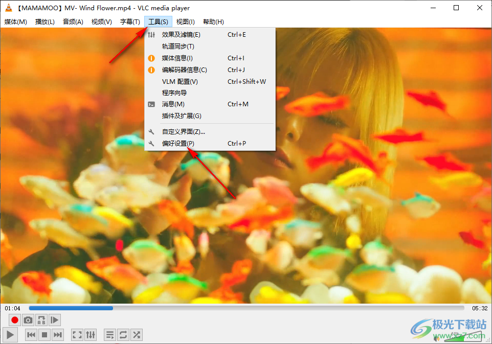This screenshot has width=492, height=344.
Task: Take a snapshot with the camera icon
Action: pos(28,320)
